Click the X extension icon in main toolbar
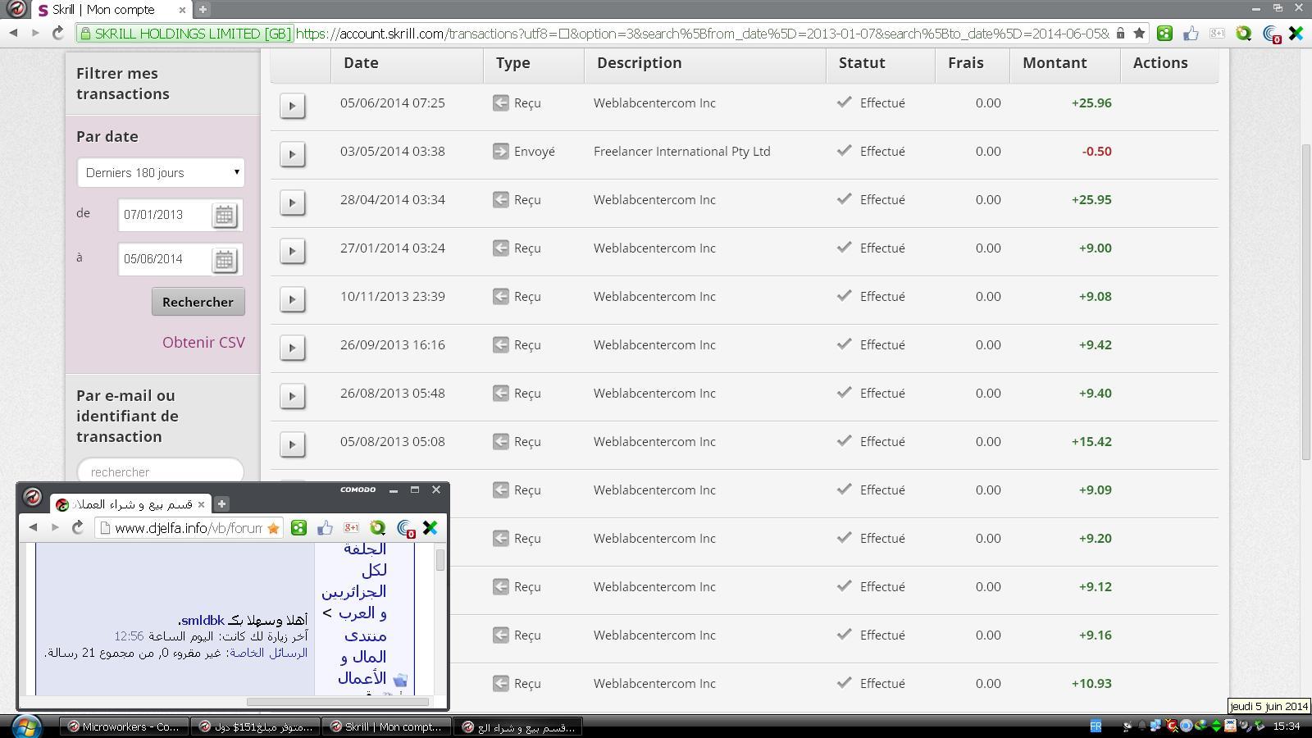 tap(1296, 34)
